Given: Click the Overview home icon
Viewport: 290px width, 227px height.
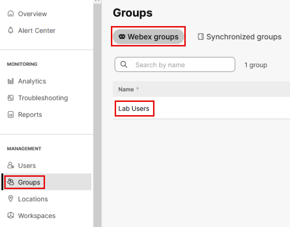Looking at the screenshot, I should pyautogui.click(x=11, y=14).
